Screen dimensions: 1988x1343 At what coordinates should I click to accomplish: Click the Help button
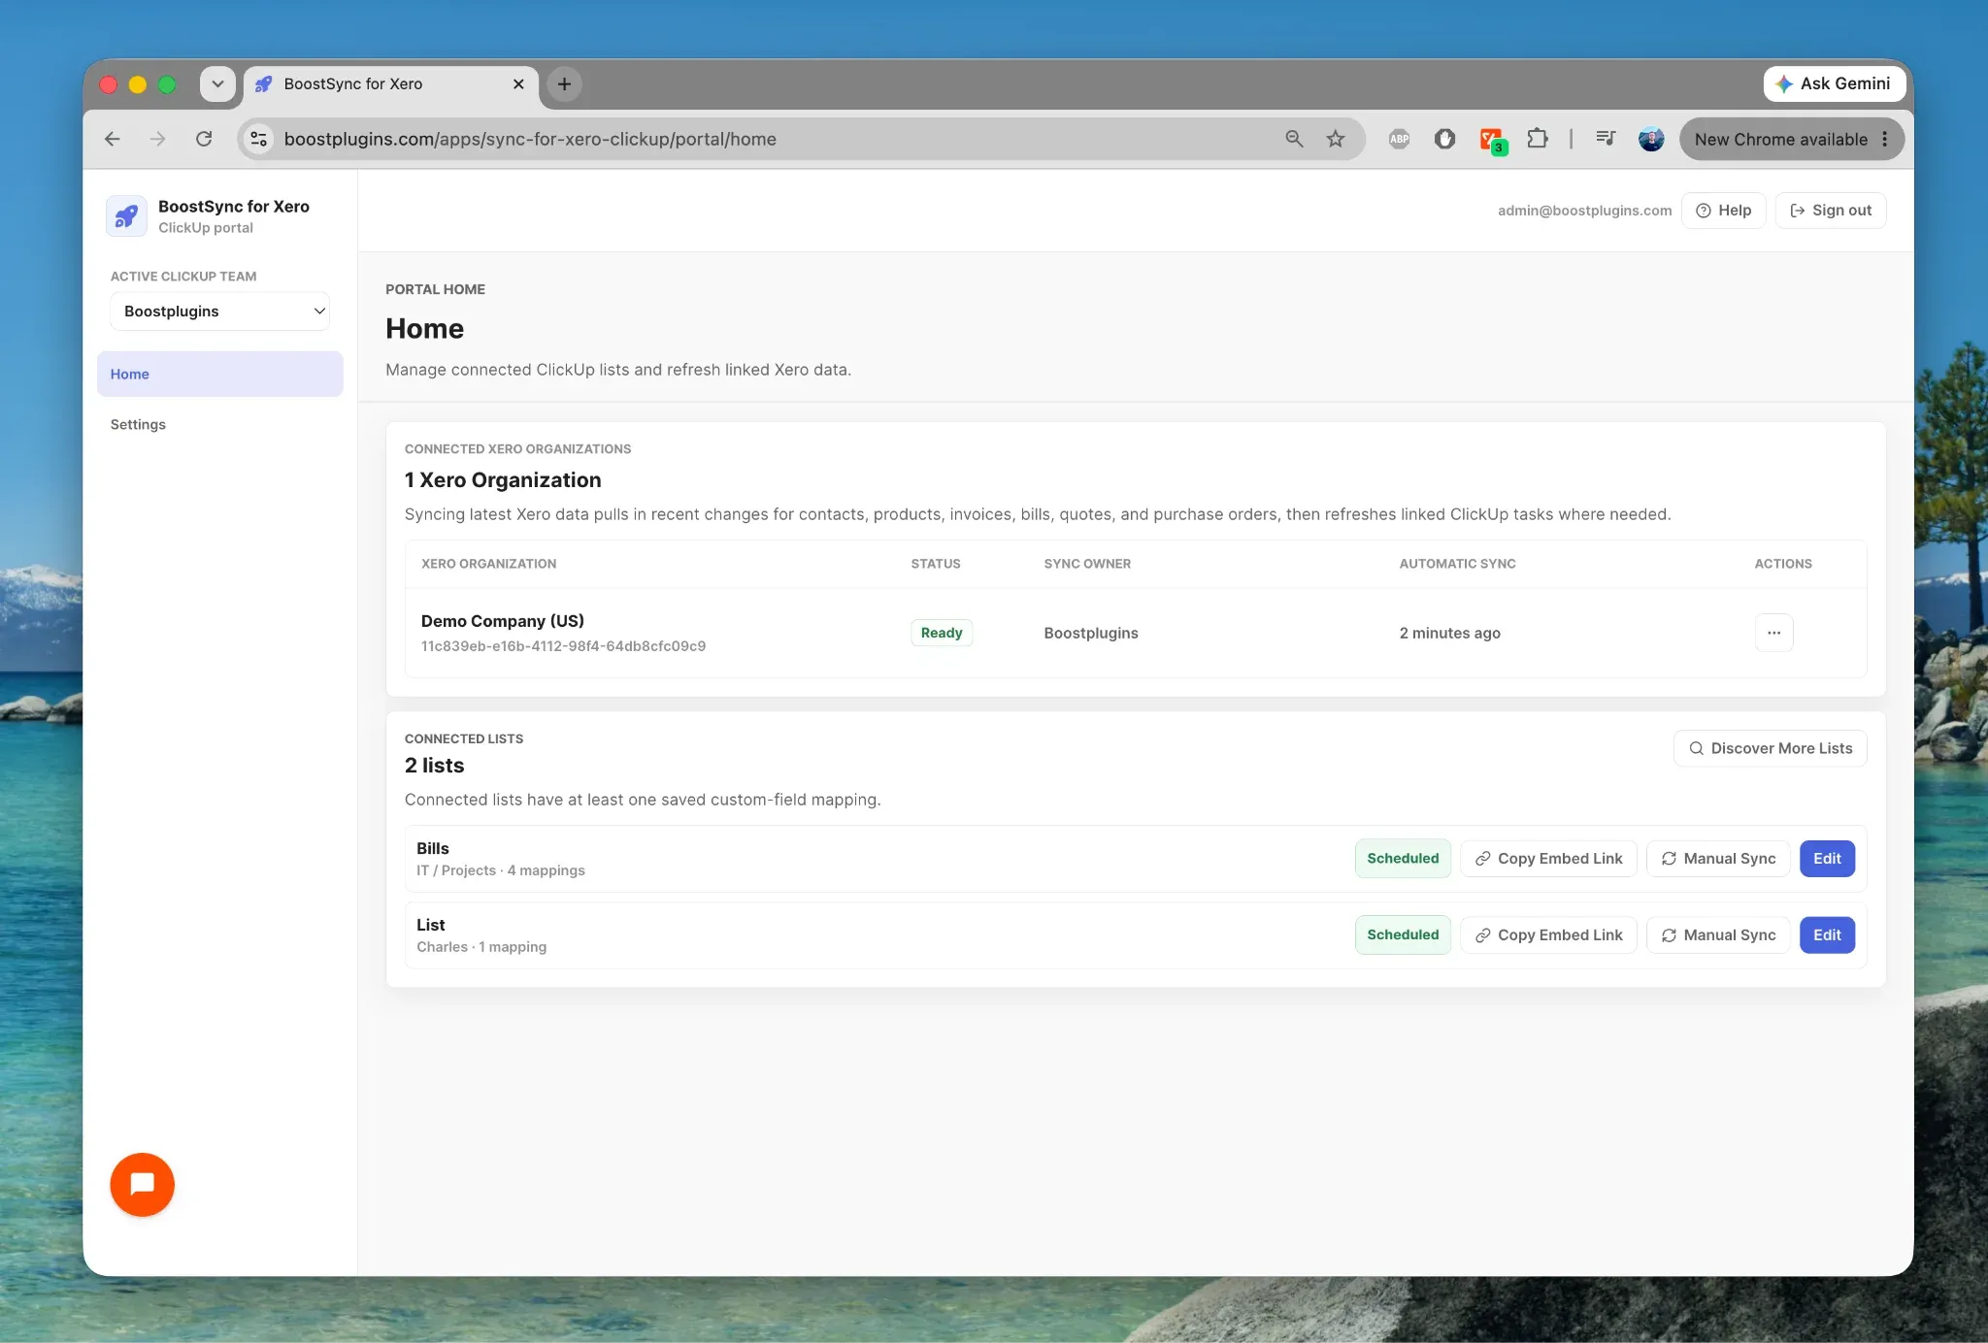pos(1724,211)
